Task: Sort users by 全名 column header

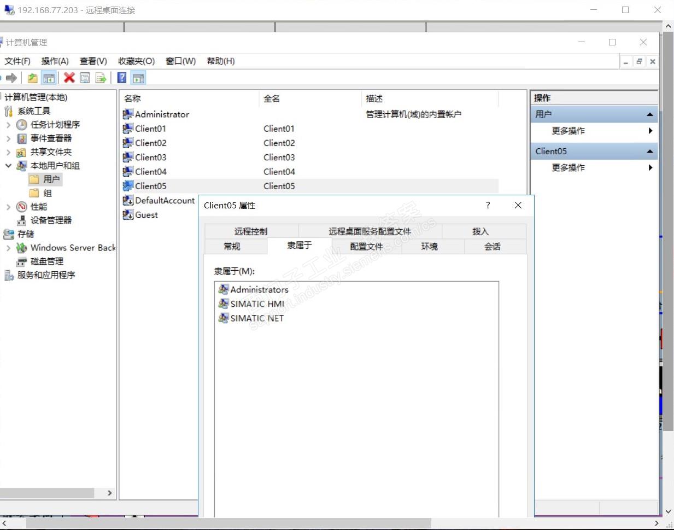Action: [310, 99]
